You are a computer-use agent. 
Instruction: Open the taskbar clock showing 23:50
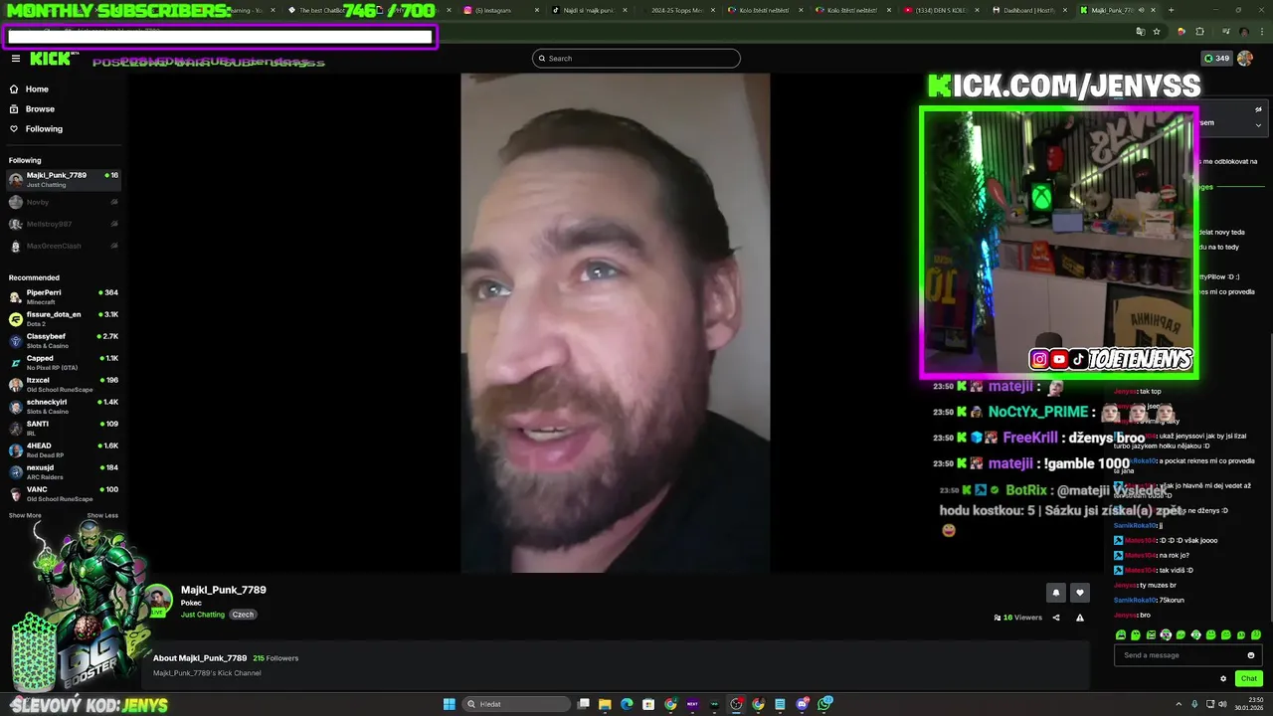pos(1249,704)
